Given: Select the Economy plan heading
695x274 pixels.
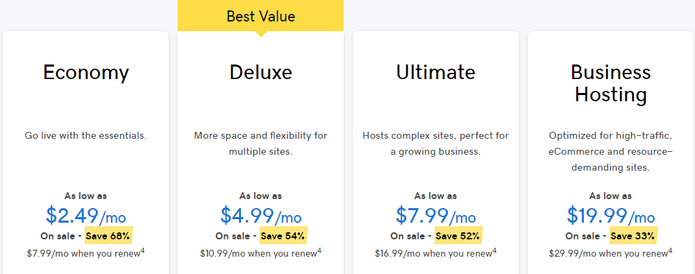Looking at the screenshot, I should (86, 72).
